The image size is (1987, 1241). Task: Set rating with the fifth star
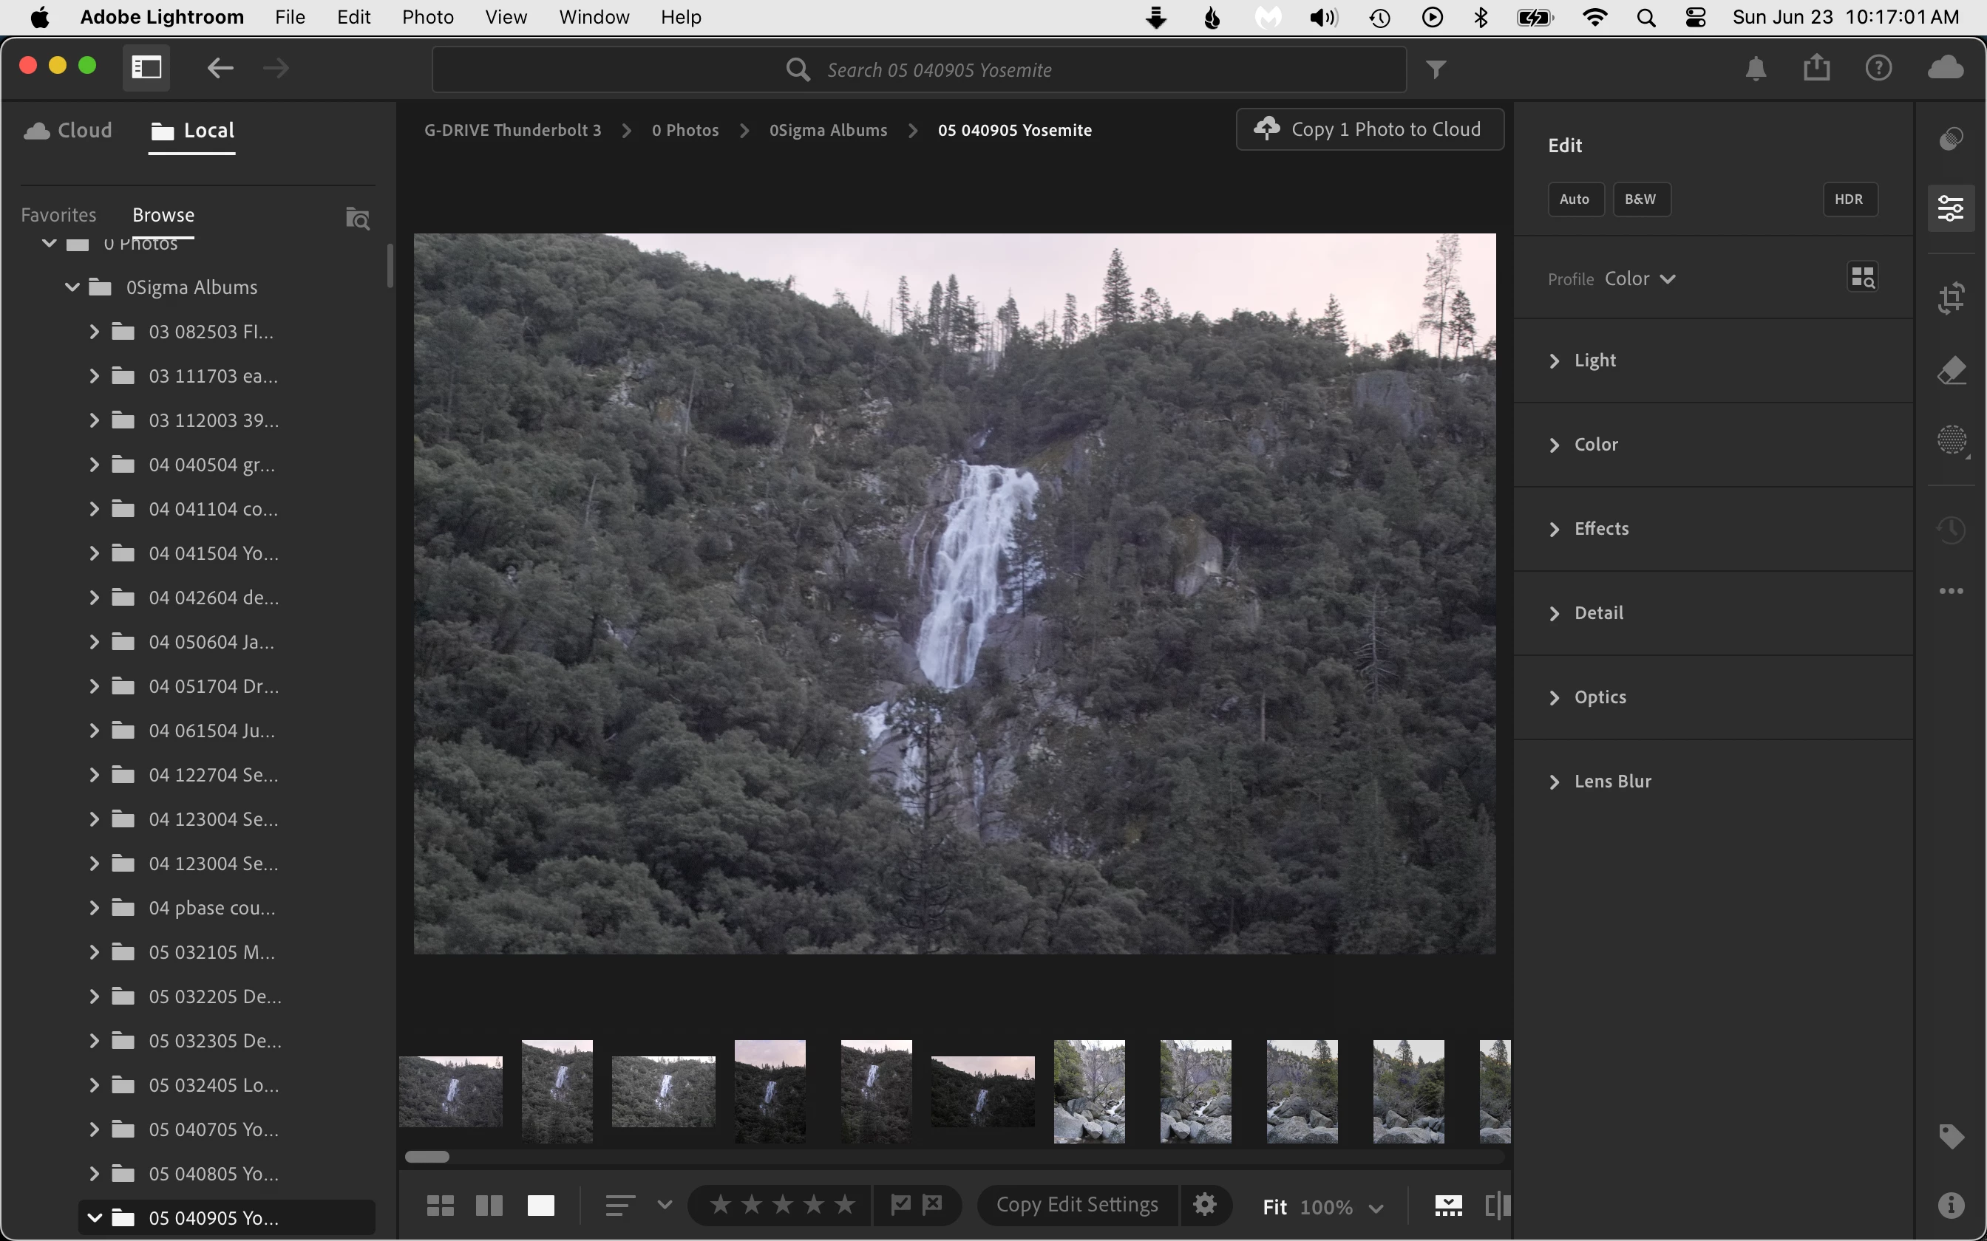click(x=845, y=1205)
